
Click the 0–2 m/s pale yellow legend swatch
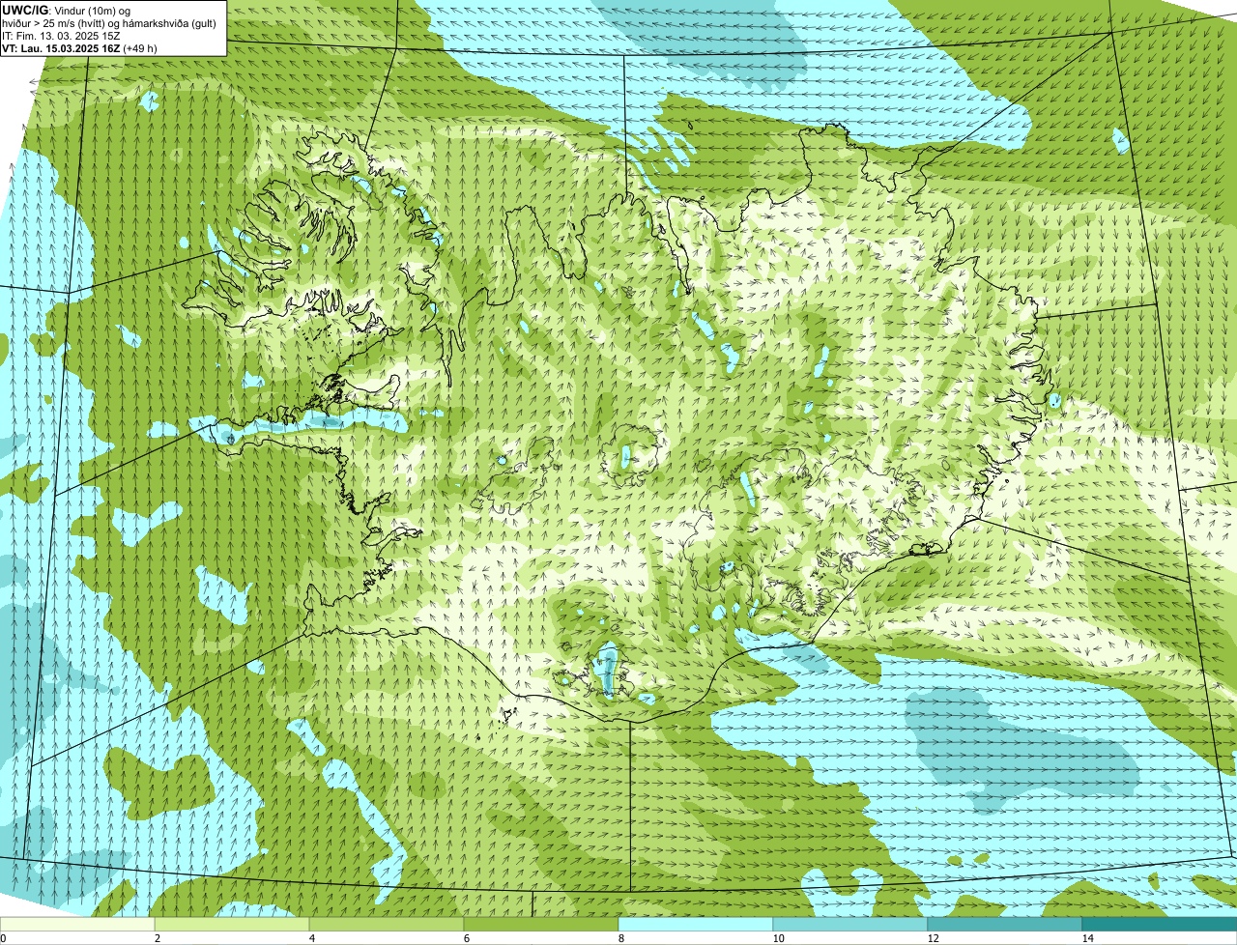pyautogui.click(x=77, y=924)
